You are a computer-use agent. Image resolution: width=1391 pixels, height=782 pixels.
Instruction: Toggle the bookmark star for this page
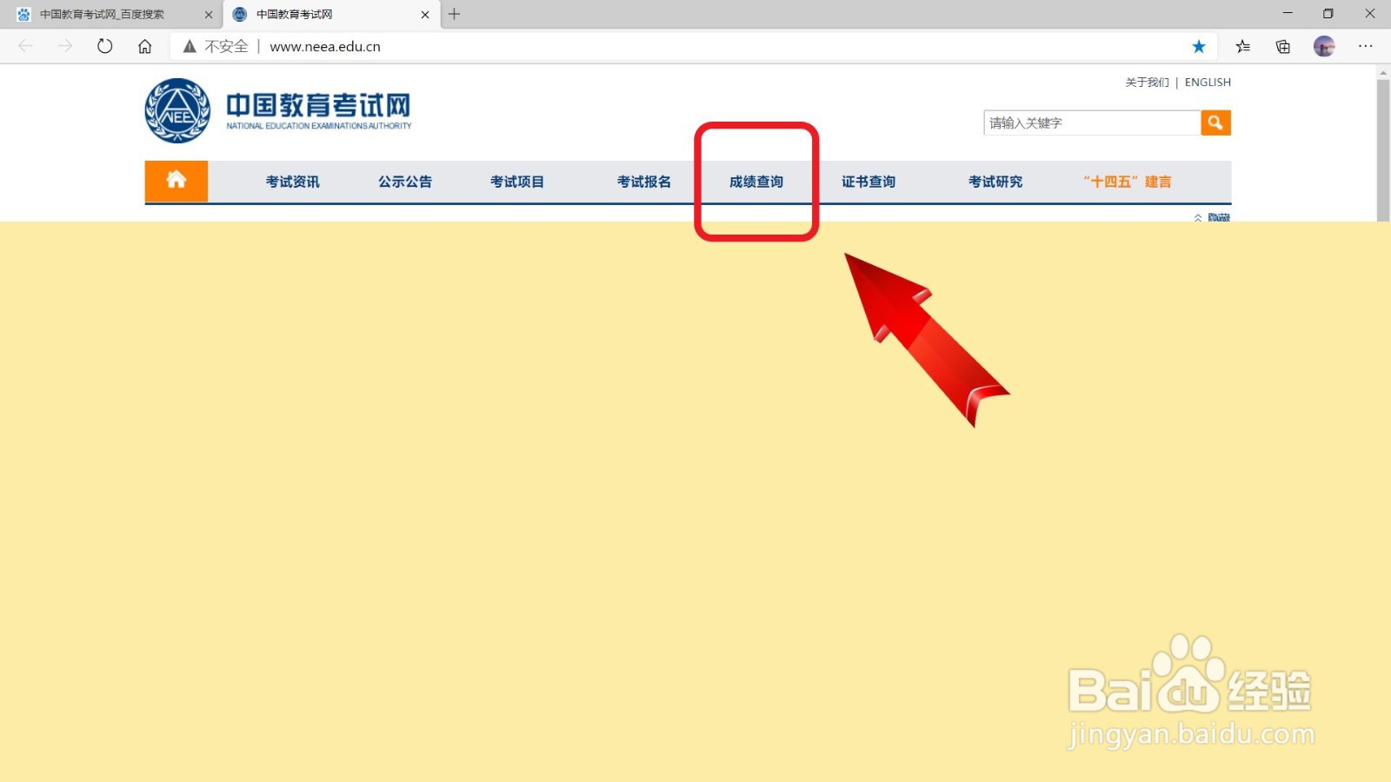coord(1199,46)
